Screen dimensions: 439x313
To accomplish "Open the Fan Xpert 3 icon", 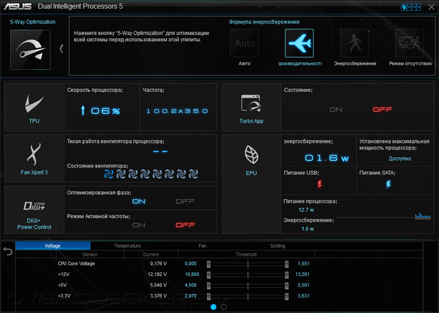I will point(34,154).
